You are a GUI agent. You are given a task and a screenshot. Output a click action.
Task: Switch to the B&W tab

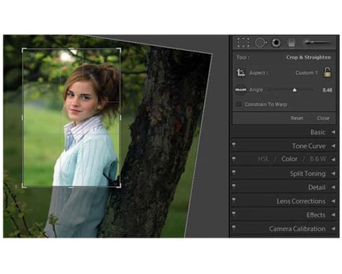click(317, 159)
